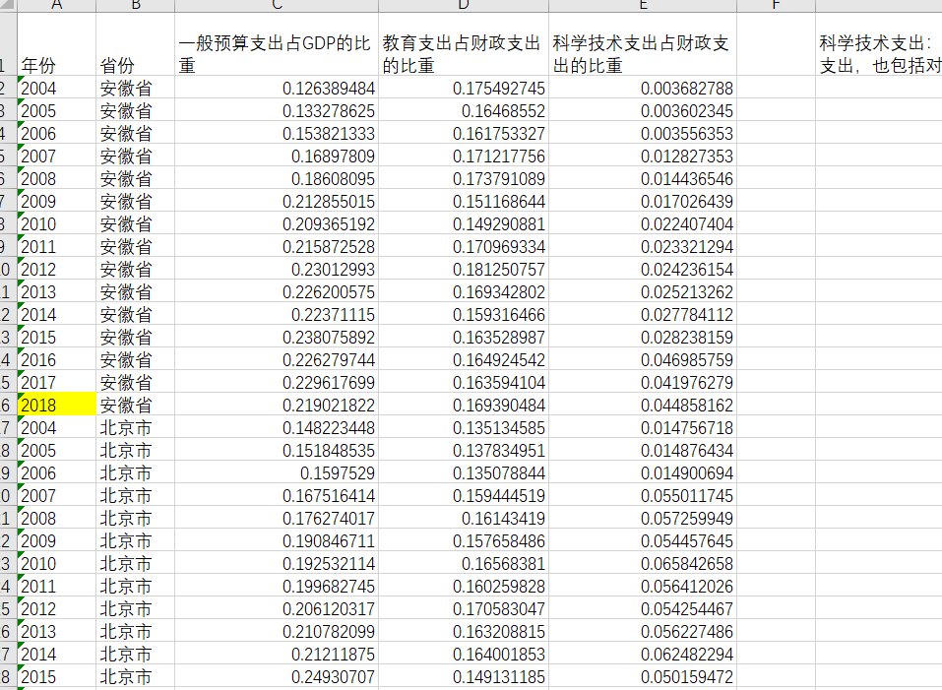Image resolution: width=942 pixels, height=690 pixels.
Task: Select cell with value 0.149131185
Action: click(x=464, y=676)
